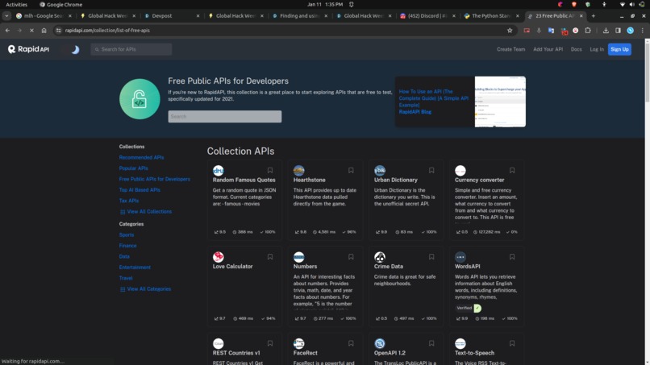Switch to Devpost tab
The height and width of the screenshot is (365, 650).
[x=171, y=16]
